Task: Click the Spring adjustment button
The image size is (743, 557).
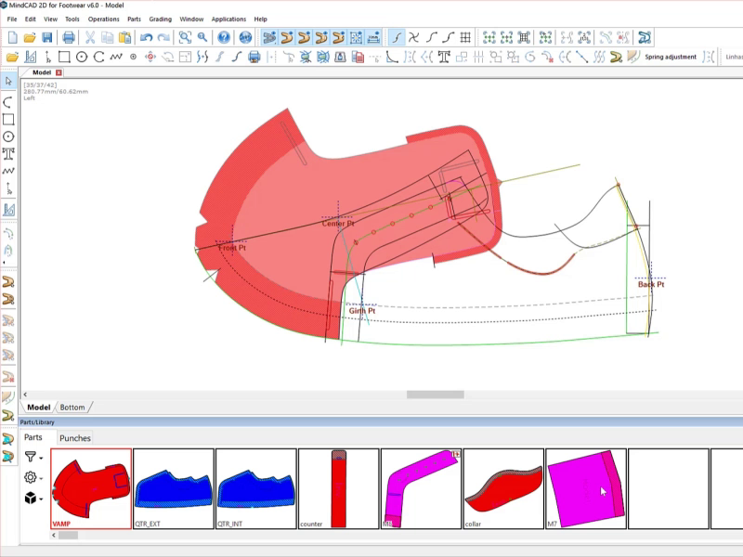Action: (x=671, y=57)
